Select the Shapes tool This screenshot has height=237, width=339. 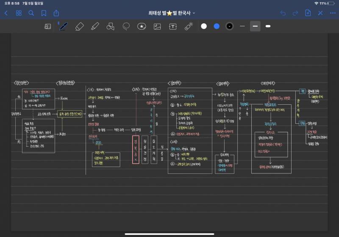[111, 26]
